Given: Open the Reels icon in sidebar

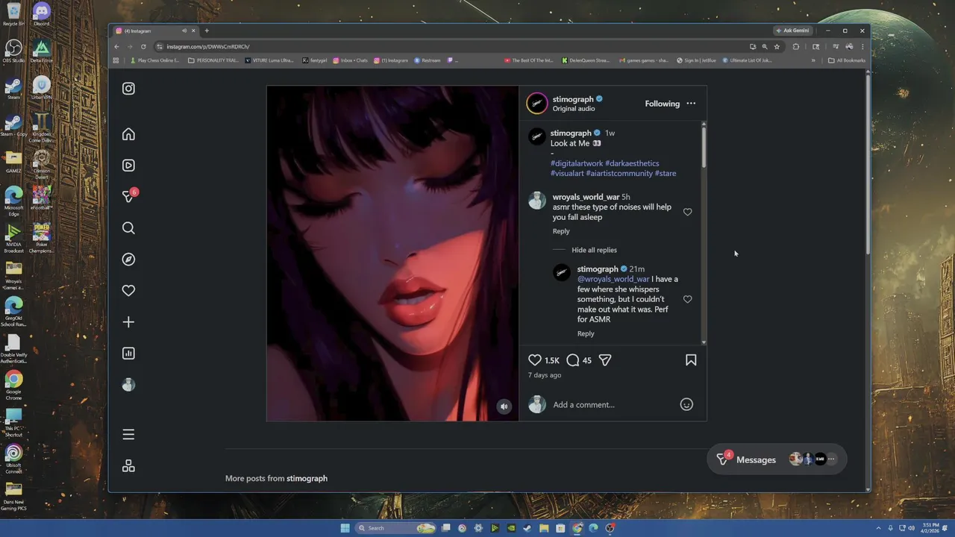Looking at the screenshot, I should pyautogui.click(x=128, y=166).
